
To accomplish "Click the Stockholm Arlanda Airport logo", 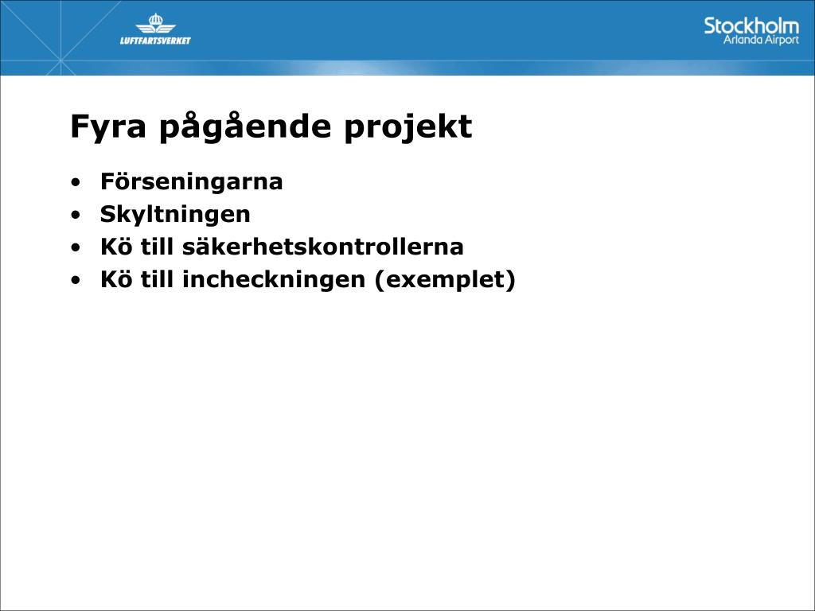I will (x=751, y=31).
